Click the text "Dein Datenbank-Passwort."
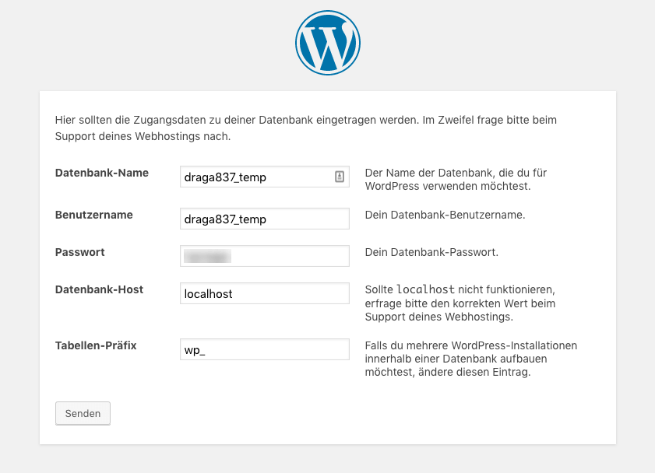 431,252
